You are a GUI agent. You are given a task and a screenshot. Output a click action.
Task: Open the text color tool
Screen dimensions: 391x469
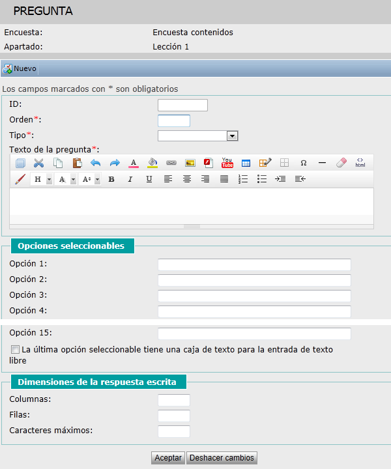click(134, 163)
